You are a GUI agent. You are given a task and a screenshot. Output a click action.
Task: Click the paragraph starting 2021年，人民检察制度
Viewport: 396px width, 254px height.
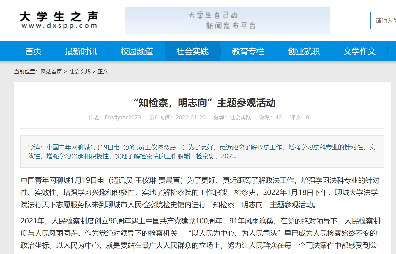pos(200,233)
